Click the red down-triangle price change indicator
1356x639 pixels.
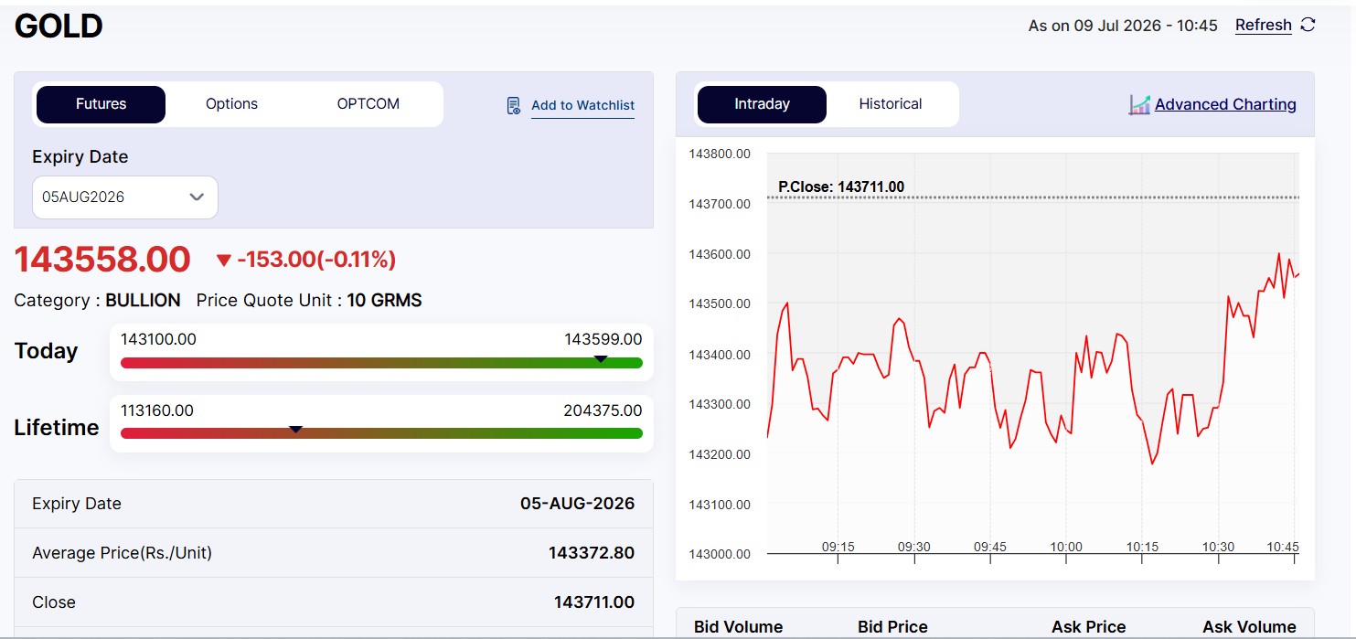(223, 261)
